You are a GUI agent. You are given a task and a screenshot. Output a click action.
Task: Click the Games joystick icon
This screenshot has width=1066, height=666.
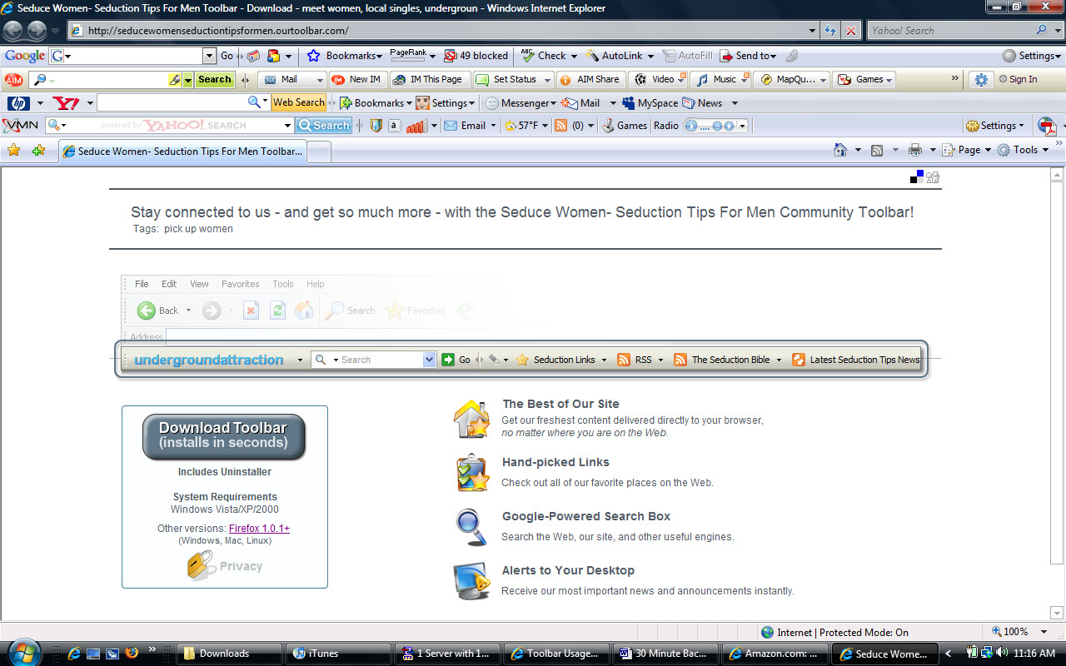click(609, 126)
